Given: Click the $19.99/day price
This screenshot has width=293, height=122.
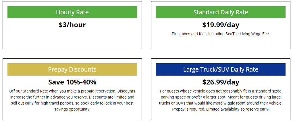Looking at the screenshot, I should tap(221, 25).
